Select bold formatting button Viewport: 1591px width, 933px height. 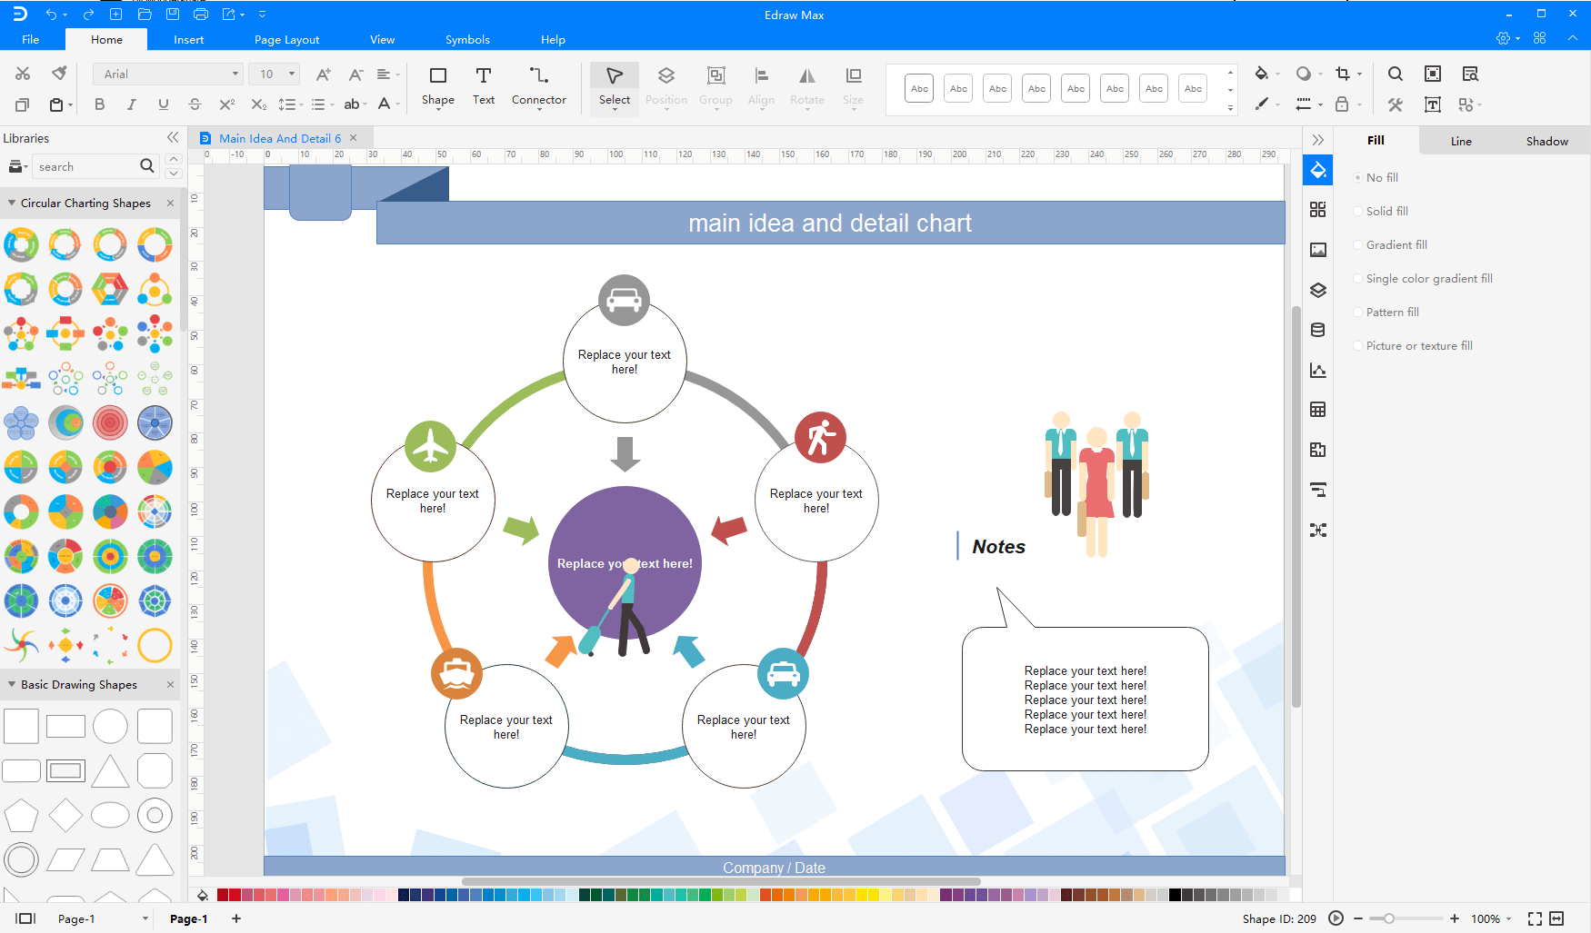tap(99, 104)
